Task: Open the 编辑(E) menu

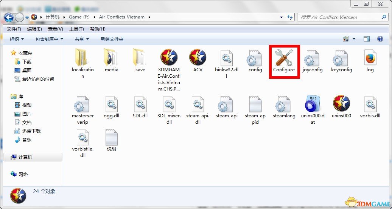Action: pos(34,29)
